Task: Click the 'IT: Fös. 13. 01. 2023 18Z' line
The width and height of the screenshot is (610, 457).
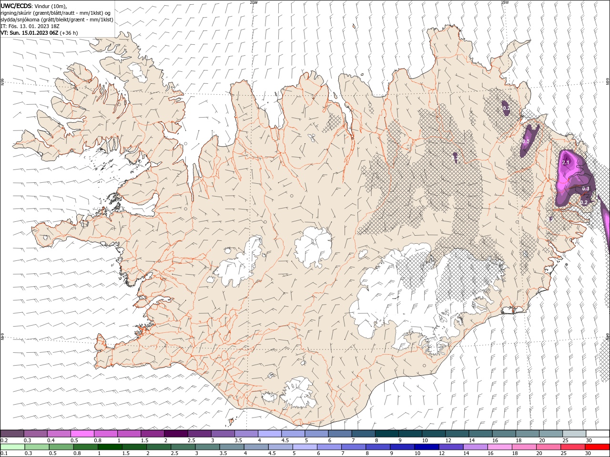Action: coord(30,26)
